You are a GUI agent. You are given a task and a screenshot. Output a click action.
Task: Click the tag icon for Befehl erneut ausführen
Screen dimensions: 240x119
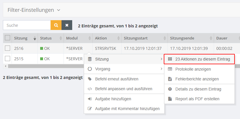click(90, 79)
